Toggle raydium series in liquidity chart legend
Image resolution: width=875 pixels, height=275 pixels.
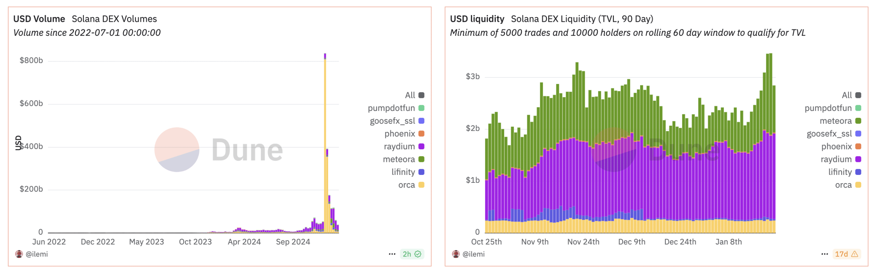coord(836,159)
